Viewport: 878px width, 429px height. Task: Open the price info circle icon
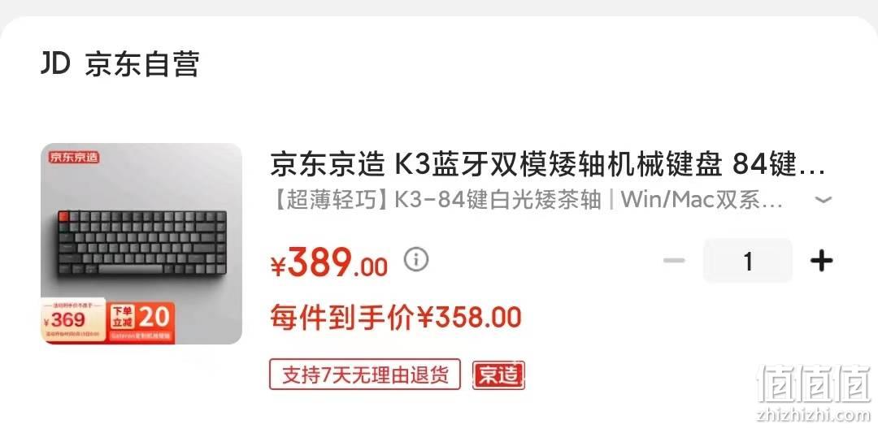pos(416,259)
